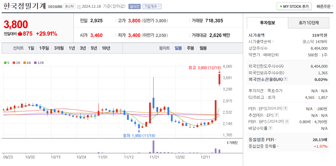This screenshot has height=166, width=336.
Task: Click the 최고 3,800 (12/18) chart marker
Action: click(x=205, y=67)
